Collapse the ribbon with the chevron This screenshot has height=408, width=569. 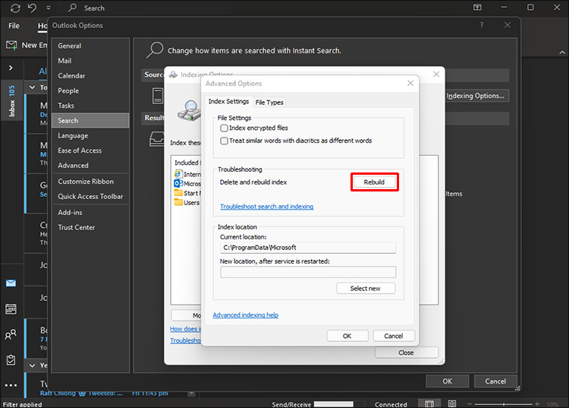(x=562, y=52)
